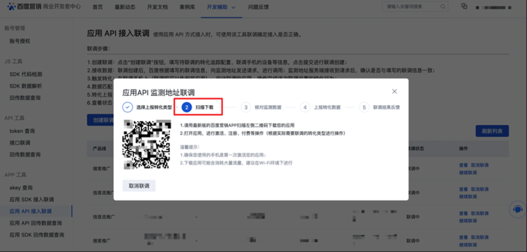Click the QR code image in the dialog
The height and width of the screenshot is (252, 527).
coord(147,144)
